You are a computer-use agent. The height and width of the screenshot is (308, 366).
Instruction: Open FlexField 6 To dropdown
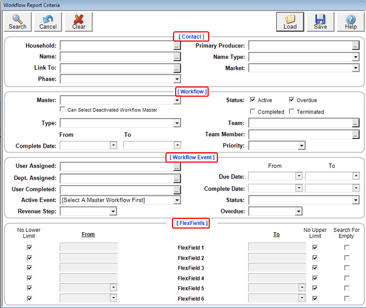pos(302,298)
